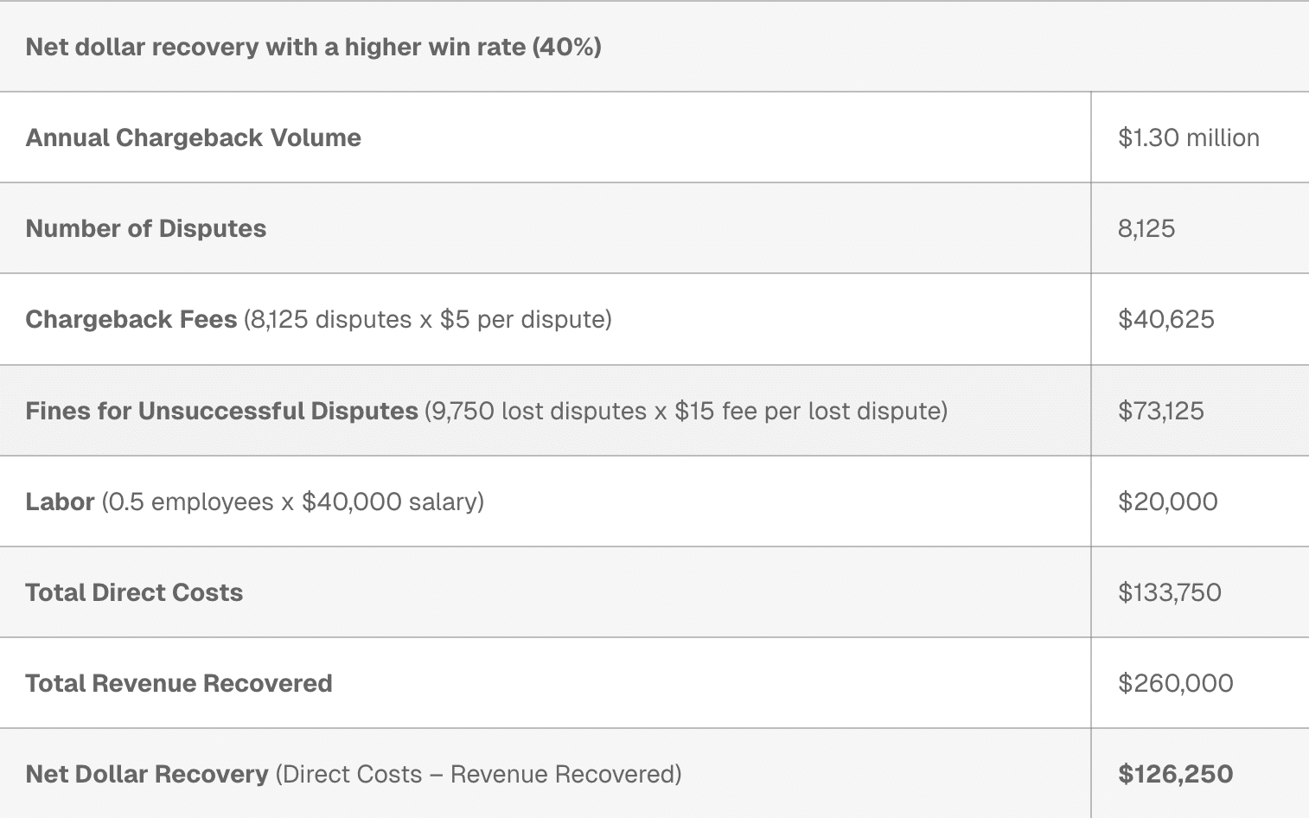Click the table title about 40% win rate
Image resolution: width=1309 pixels, height=818 pixels.
[x=313, y=47]
